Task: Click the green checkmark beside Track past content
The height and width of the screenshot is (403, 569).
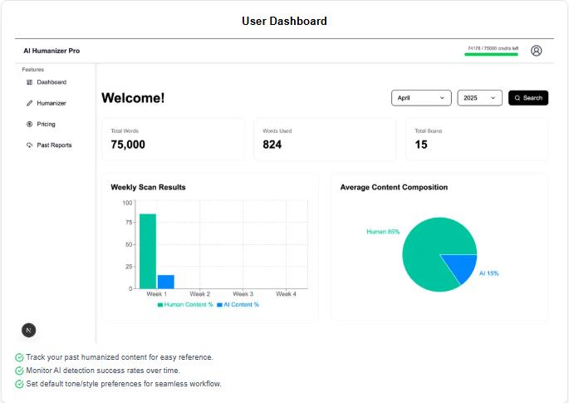Action: coord(19,357)
